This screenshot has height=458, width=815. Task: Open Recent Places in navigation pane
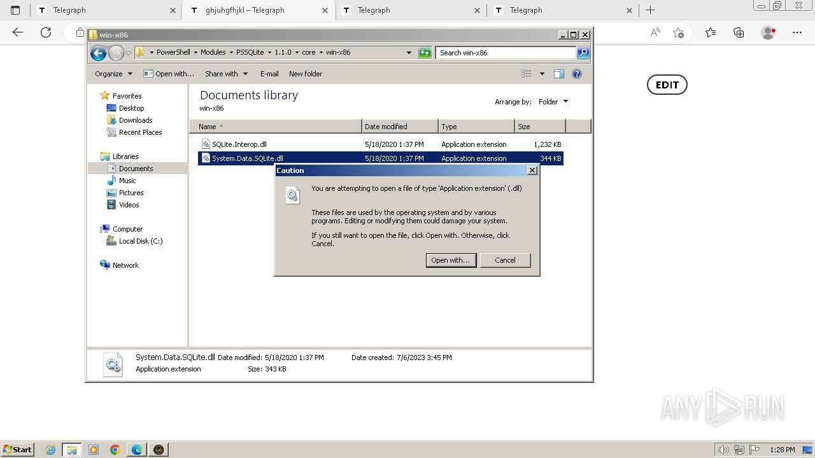(x=140, y=132)
